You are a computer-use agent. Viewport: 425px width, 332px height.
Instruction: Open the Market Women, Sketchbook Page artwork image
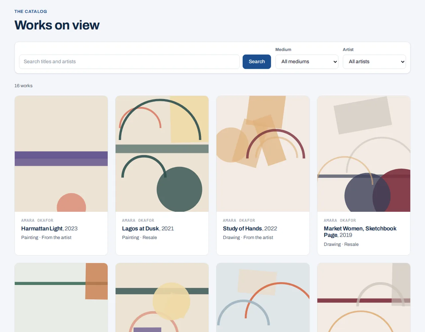[x=364, y=154]
